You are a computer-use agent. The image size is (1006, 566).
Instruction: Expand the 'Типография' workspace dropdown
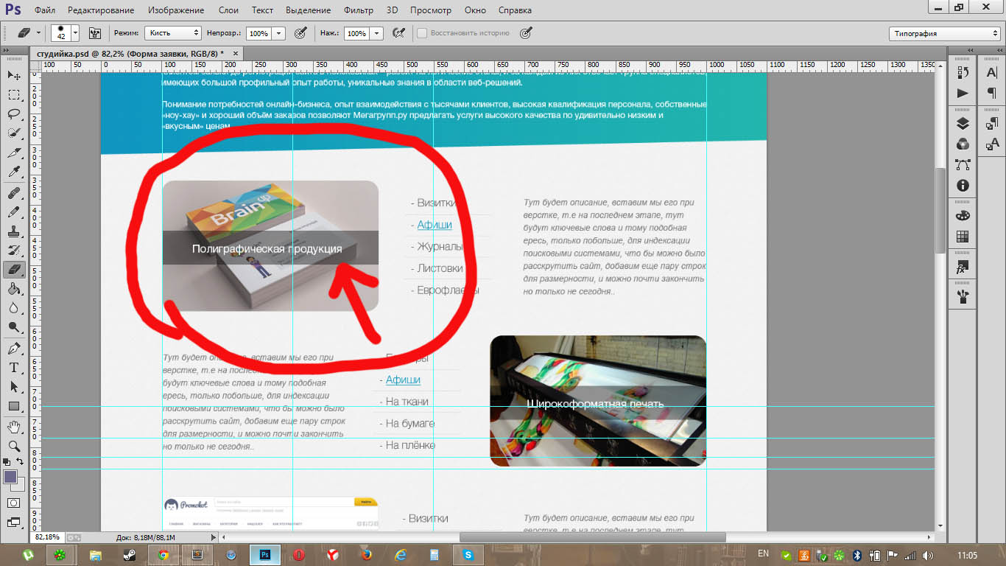tap(944, 34)
